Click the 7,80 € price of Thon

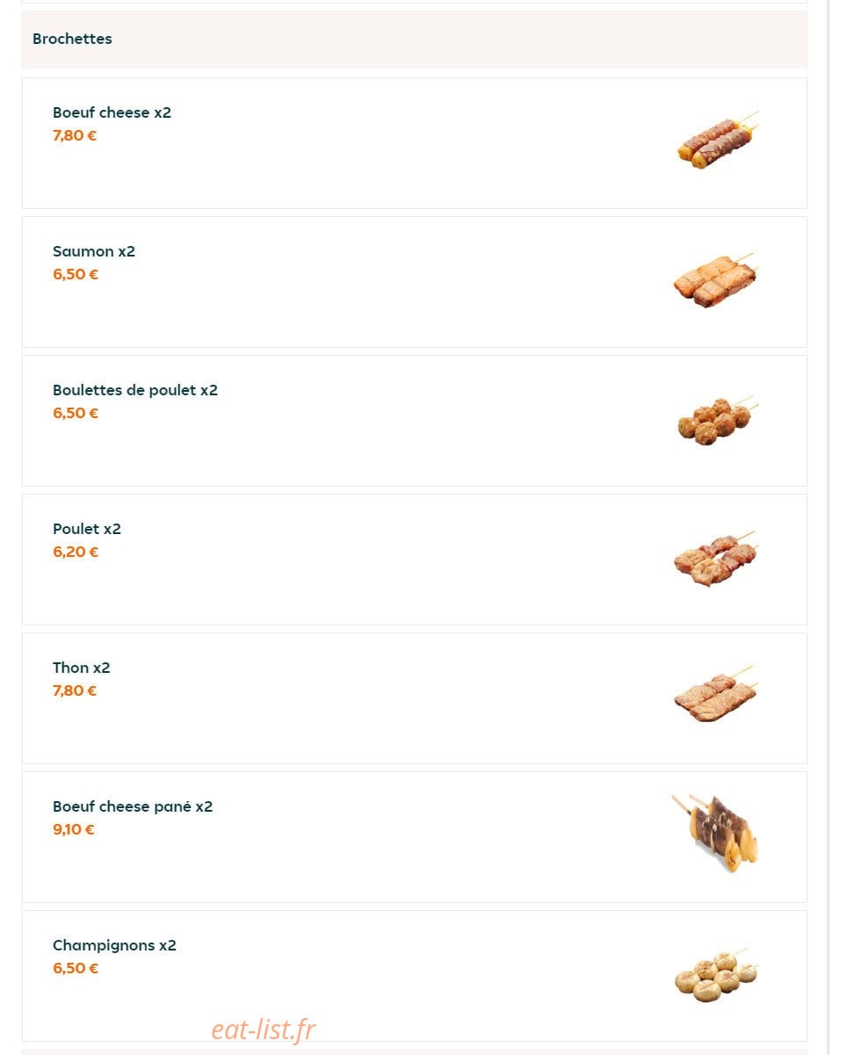click(75, 690)
